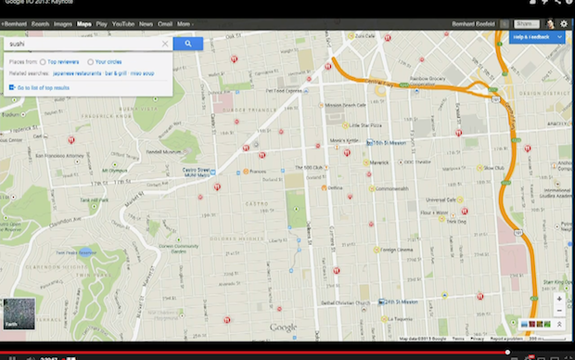Go to Images in the top navigation bar
Screen dimensions: 575x360
tap(63, 24)
